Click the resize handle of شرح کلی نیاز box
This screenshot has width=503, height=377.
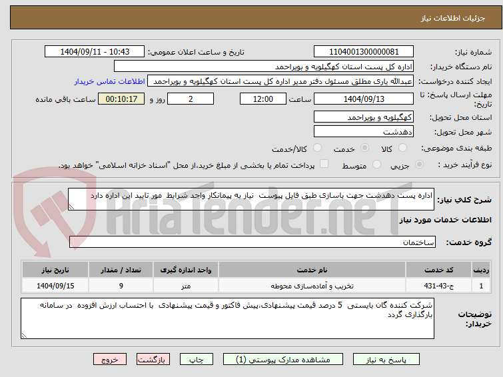click(x=71, y=207)
